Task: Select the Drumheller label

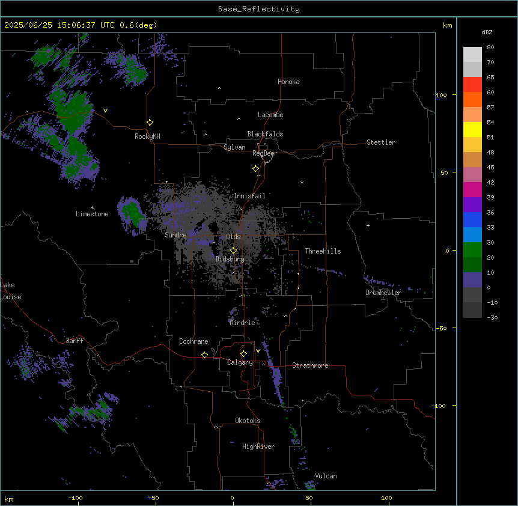Action: 383,293
